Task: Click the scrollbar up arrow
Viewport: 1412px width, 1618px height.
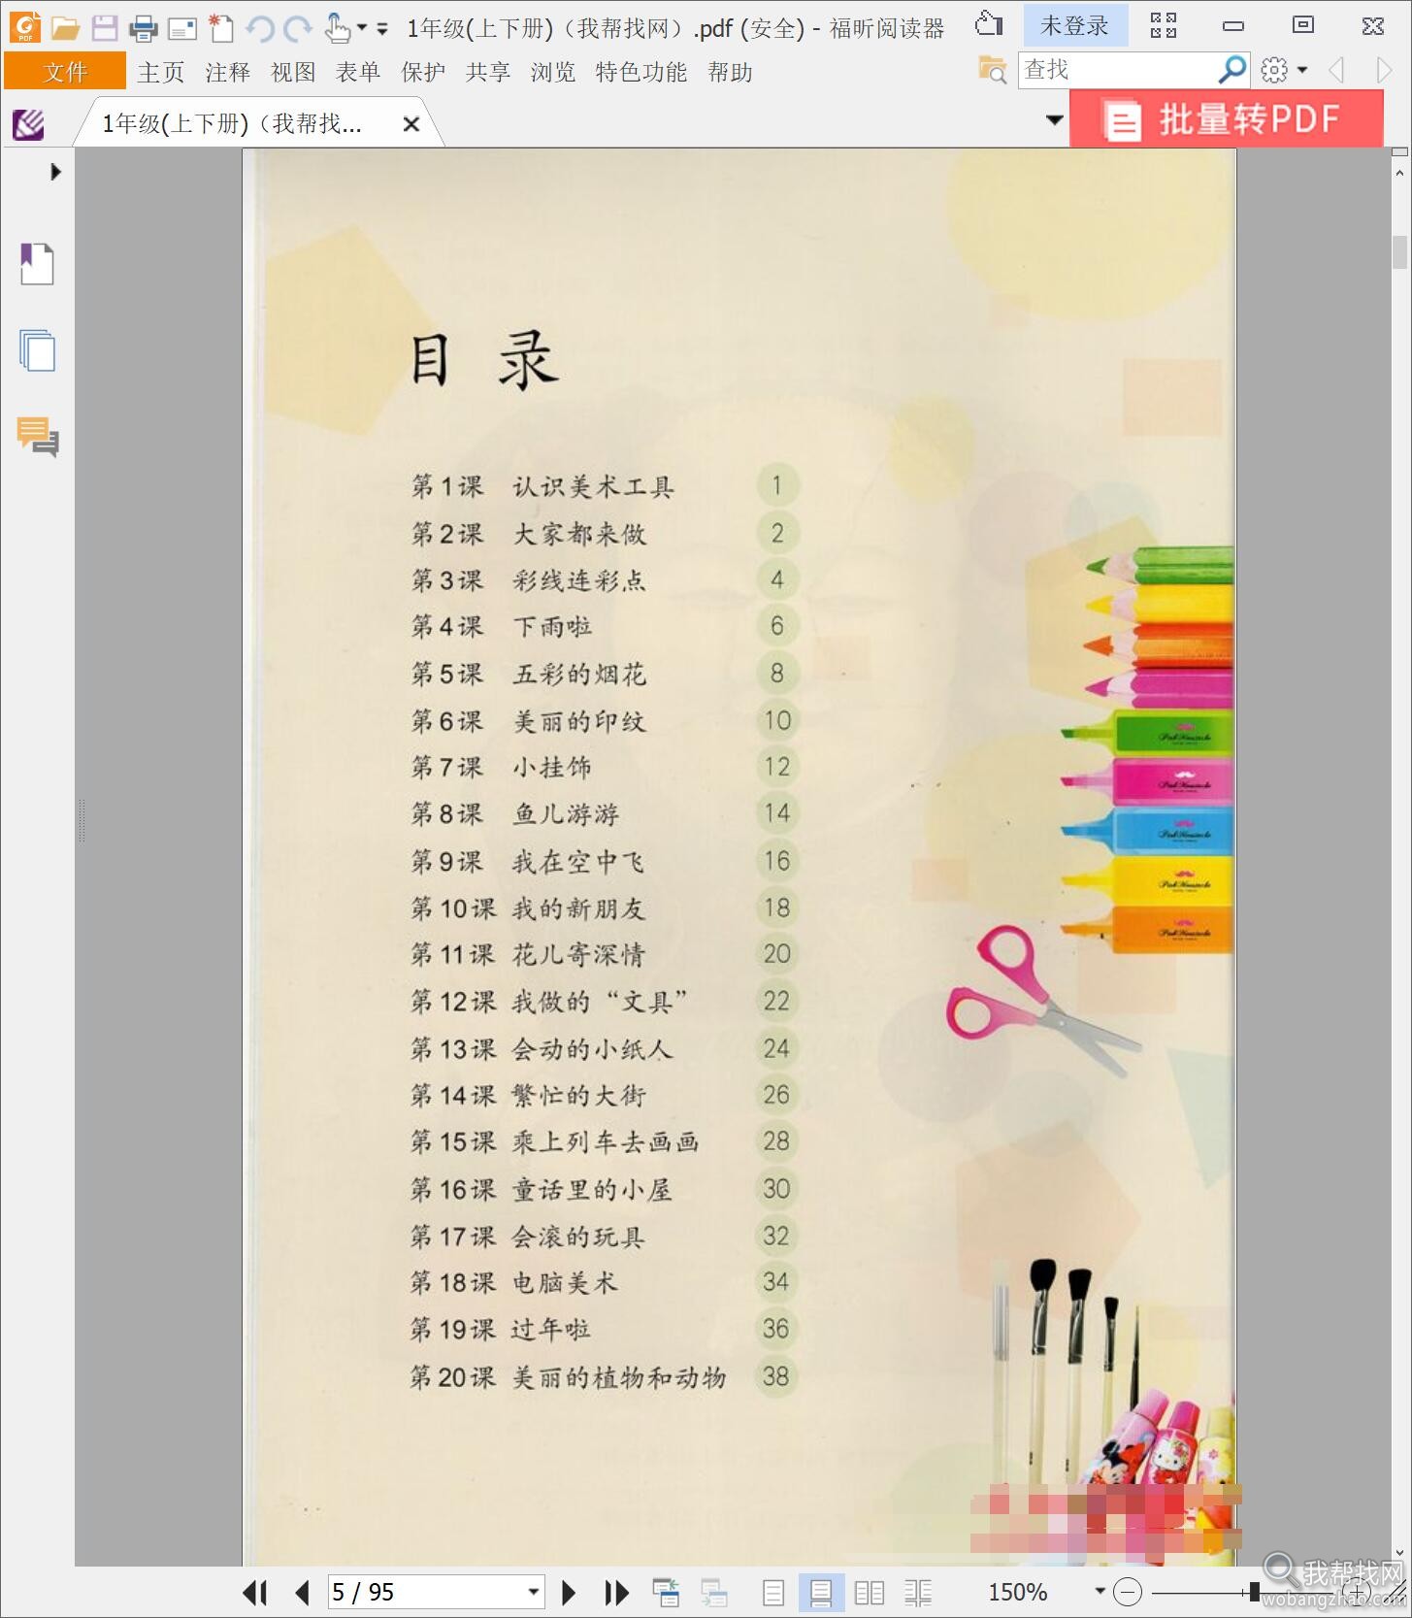Action: pos(1399,173)
